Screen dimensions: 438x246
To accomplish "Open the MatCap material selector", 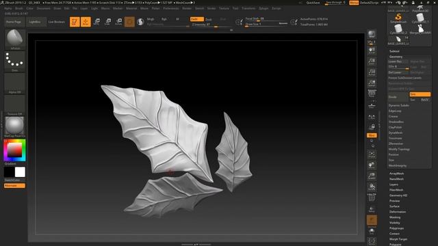I will [x=15, y=127].
